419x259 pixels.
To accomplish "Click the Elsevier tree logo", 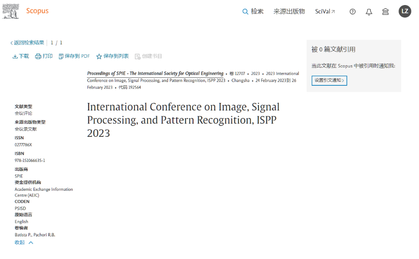I will [x=11, y=11].
